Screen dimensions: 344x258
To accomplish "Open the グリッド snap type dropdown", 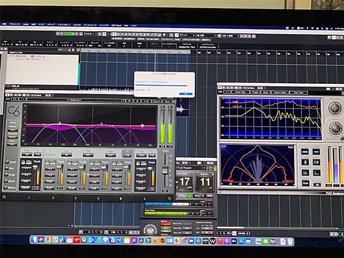I will click(x=187, y=35).
